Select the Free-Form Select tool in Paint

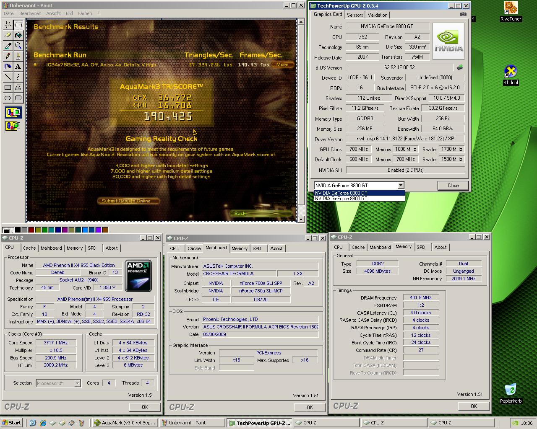8,25
